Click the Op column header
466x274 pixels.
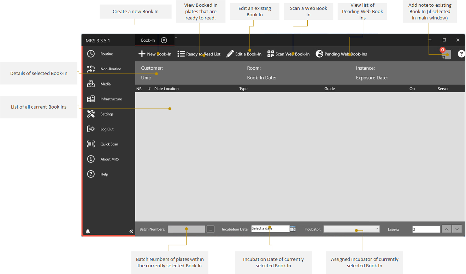pyautogui.click(x=412, y=89)
